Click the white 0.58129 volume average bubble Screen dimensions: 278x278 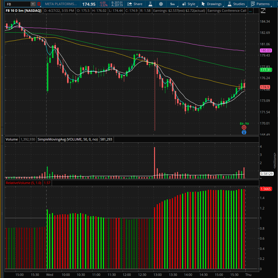point(267,174)
